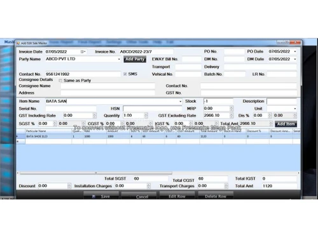
Task: Click the EWAY Bill No. field
Action: pyautogui.click(x=191, y=59)
